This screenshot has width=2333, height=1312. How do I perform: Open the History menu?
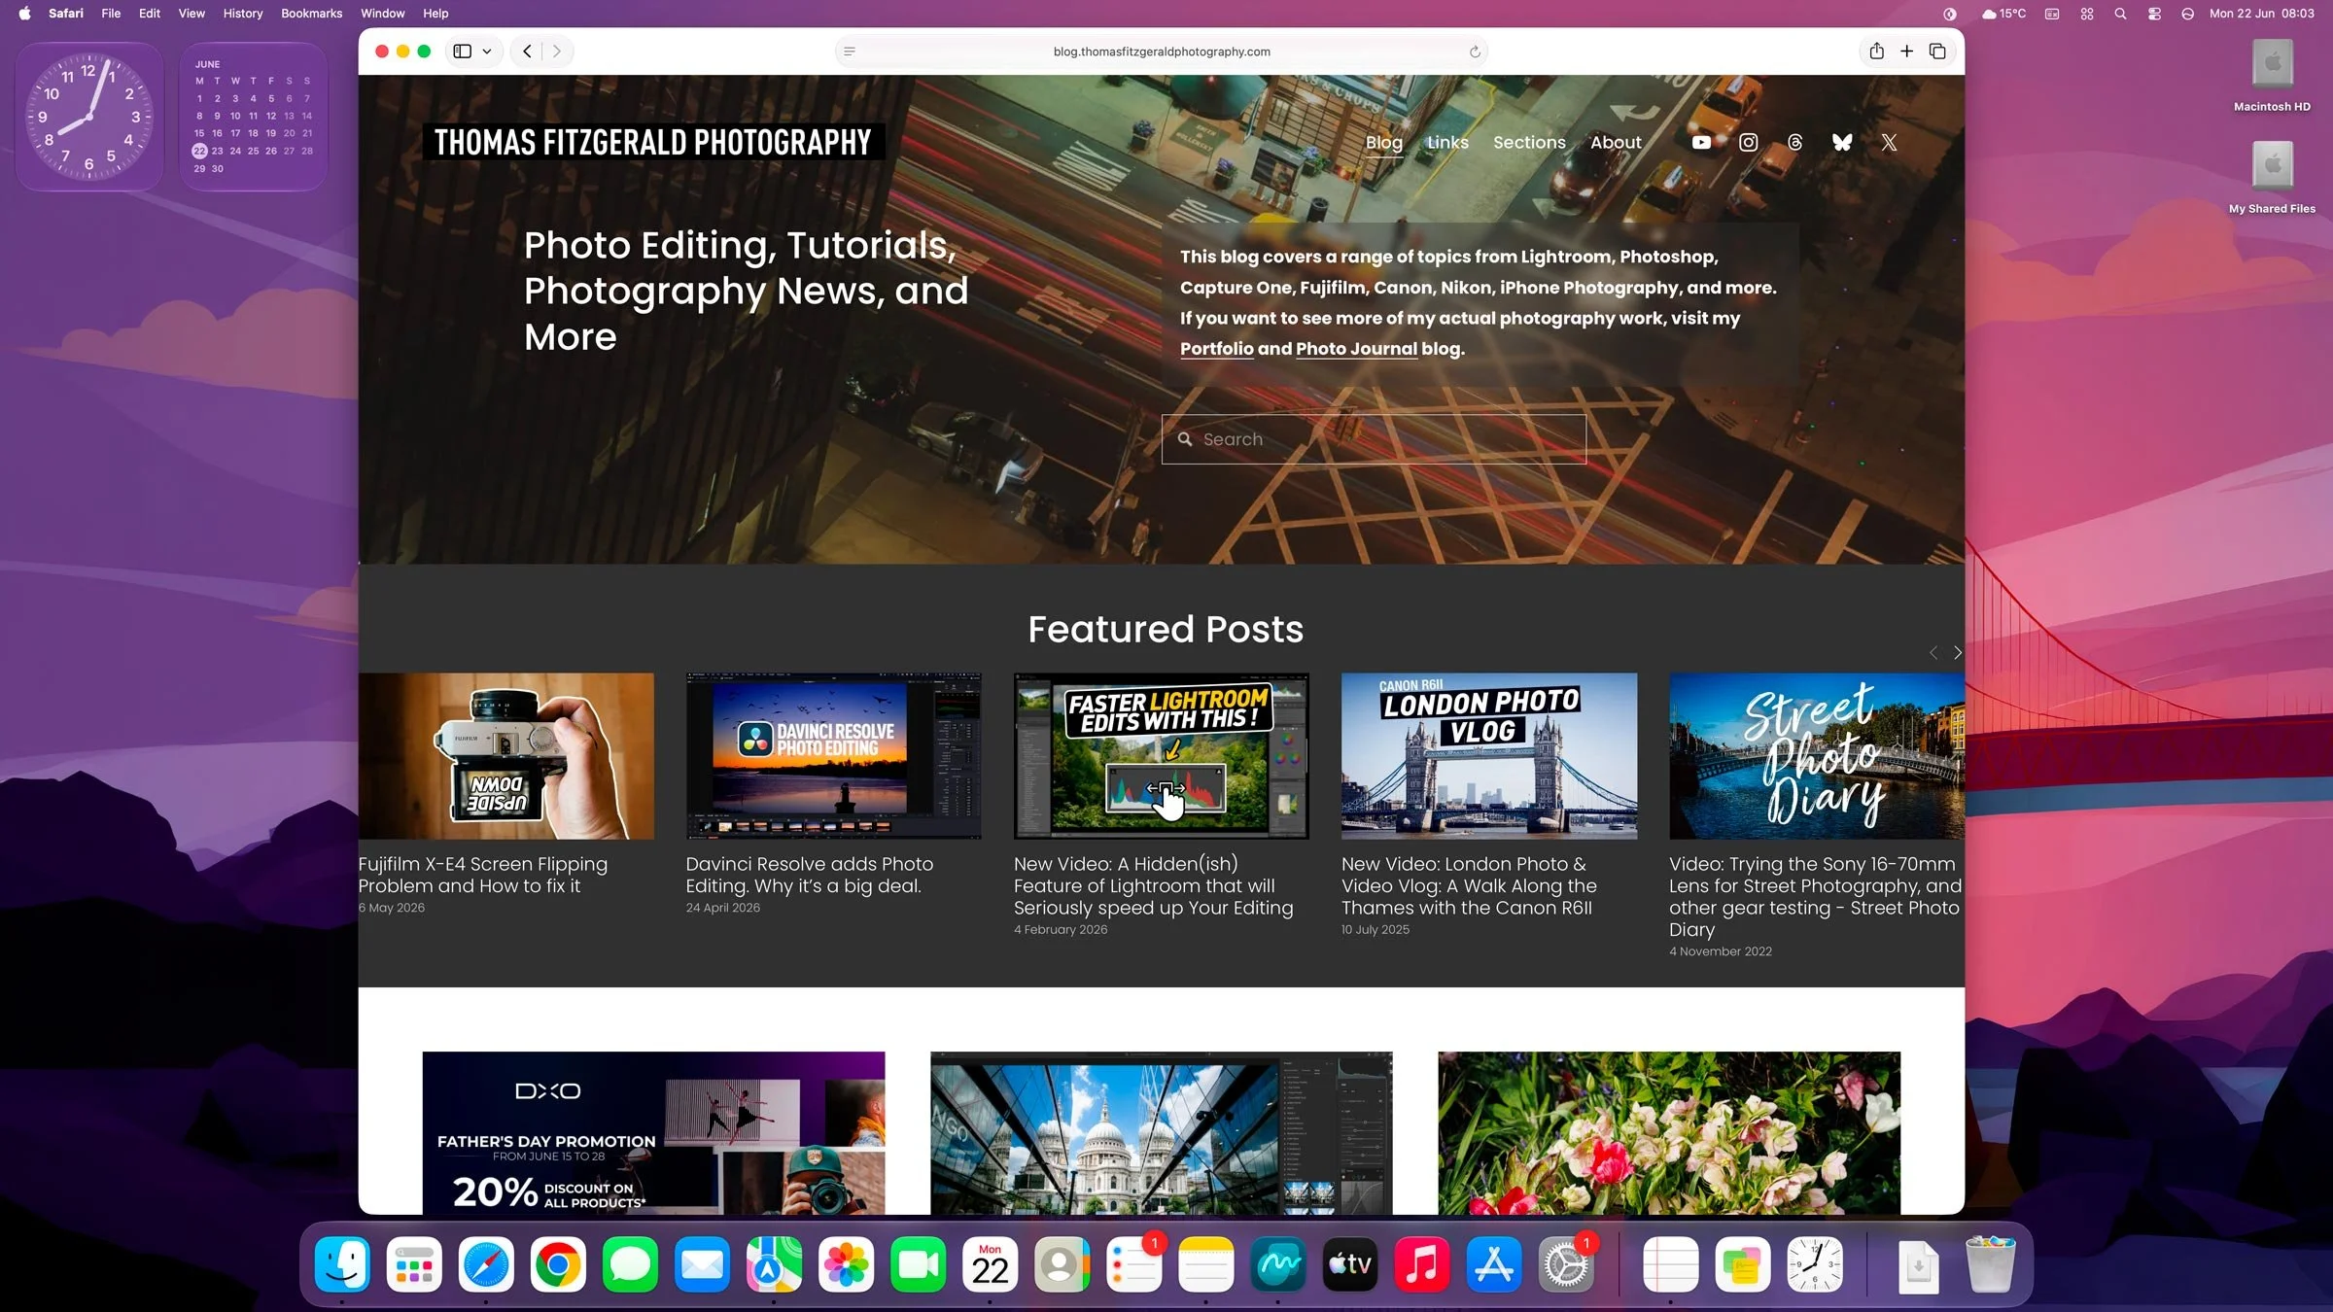[x=242, y=14]
